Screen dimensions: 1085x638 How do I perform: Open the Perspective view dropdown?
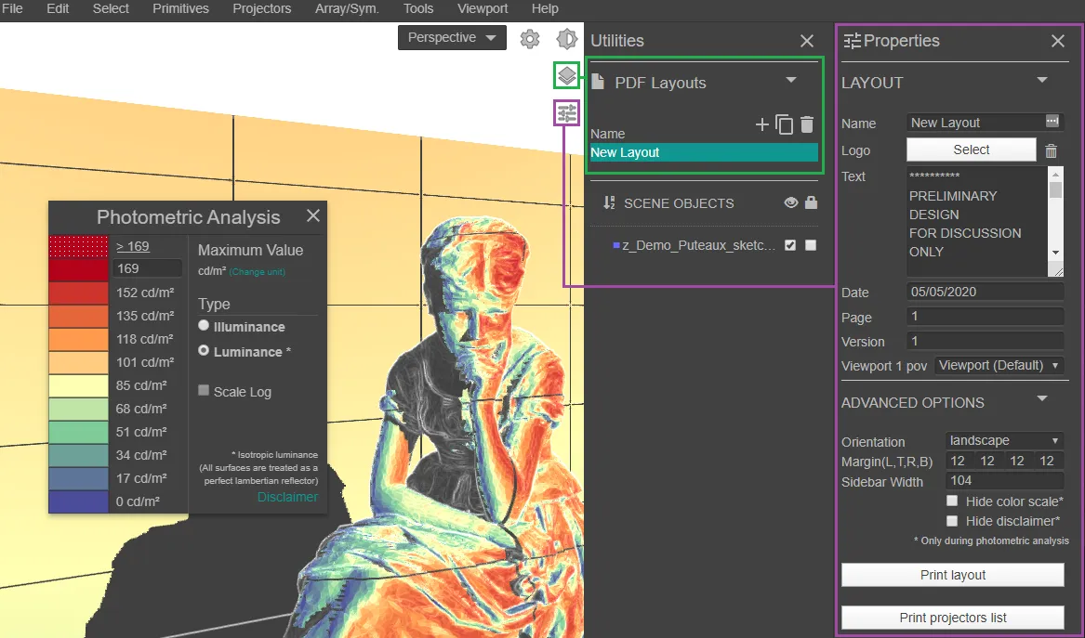452,38
